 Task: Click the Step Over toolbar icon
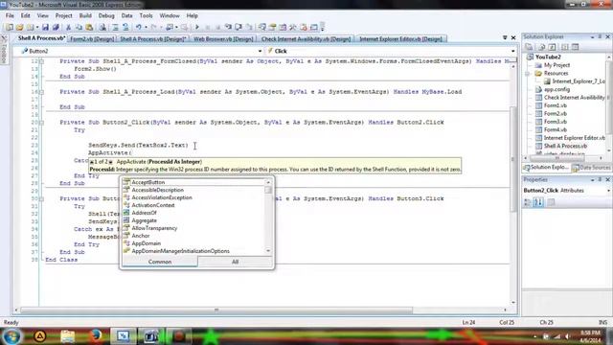coord(238,28)
